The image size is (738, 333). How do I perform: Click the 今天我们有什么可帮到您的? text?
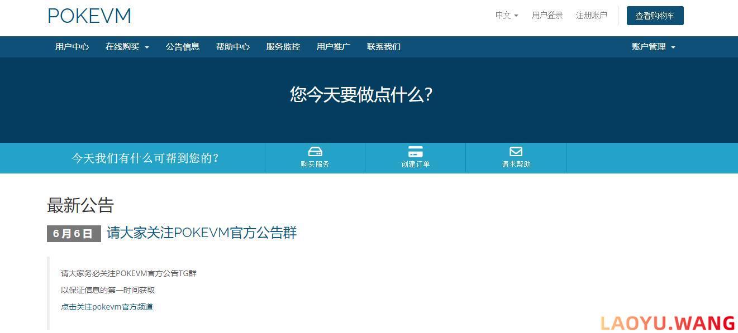146,158
